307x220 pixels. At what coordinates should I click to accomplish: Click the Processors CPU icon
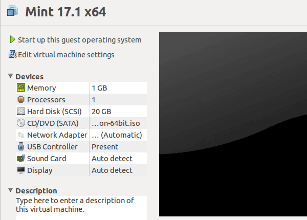click(21, 99)
